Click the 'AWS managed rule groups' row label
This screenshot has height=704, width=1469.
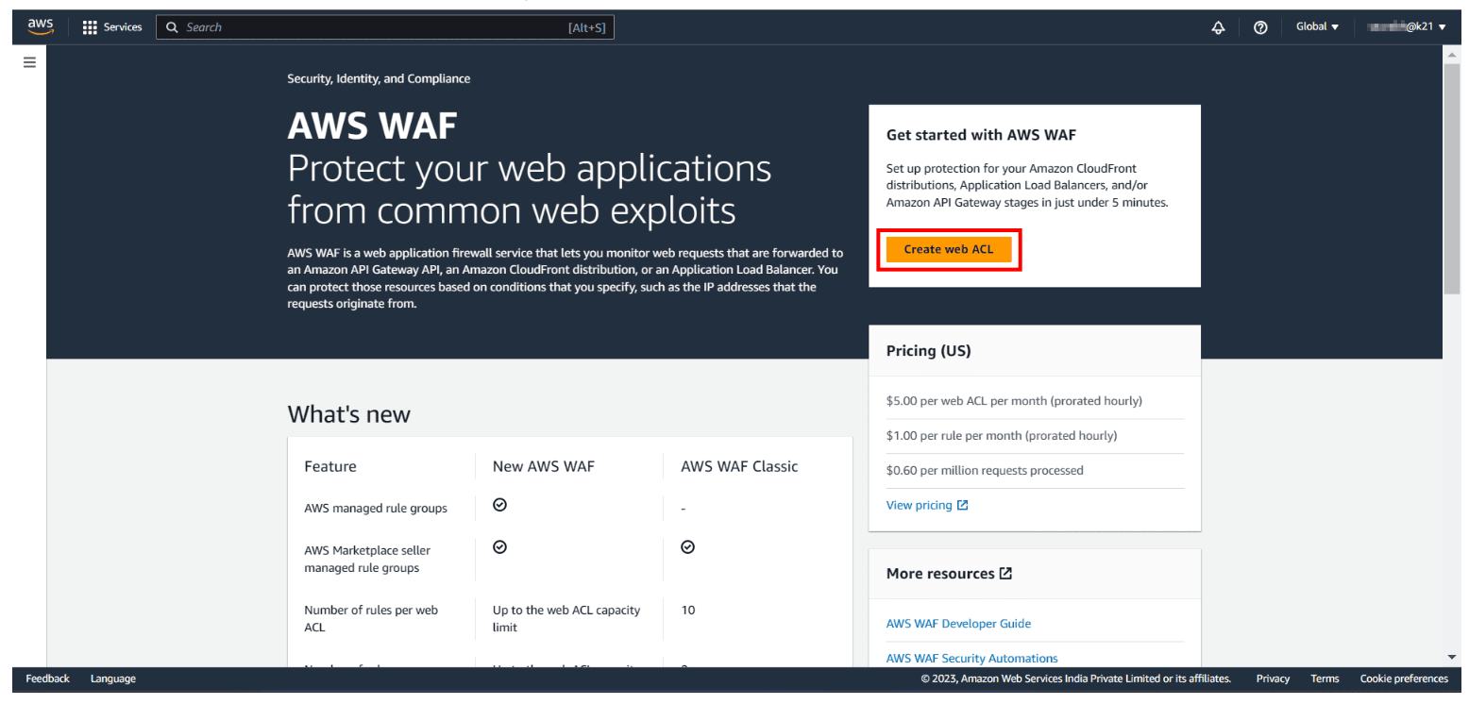[376, 508]
